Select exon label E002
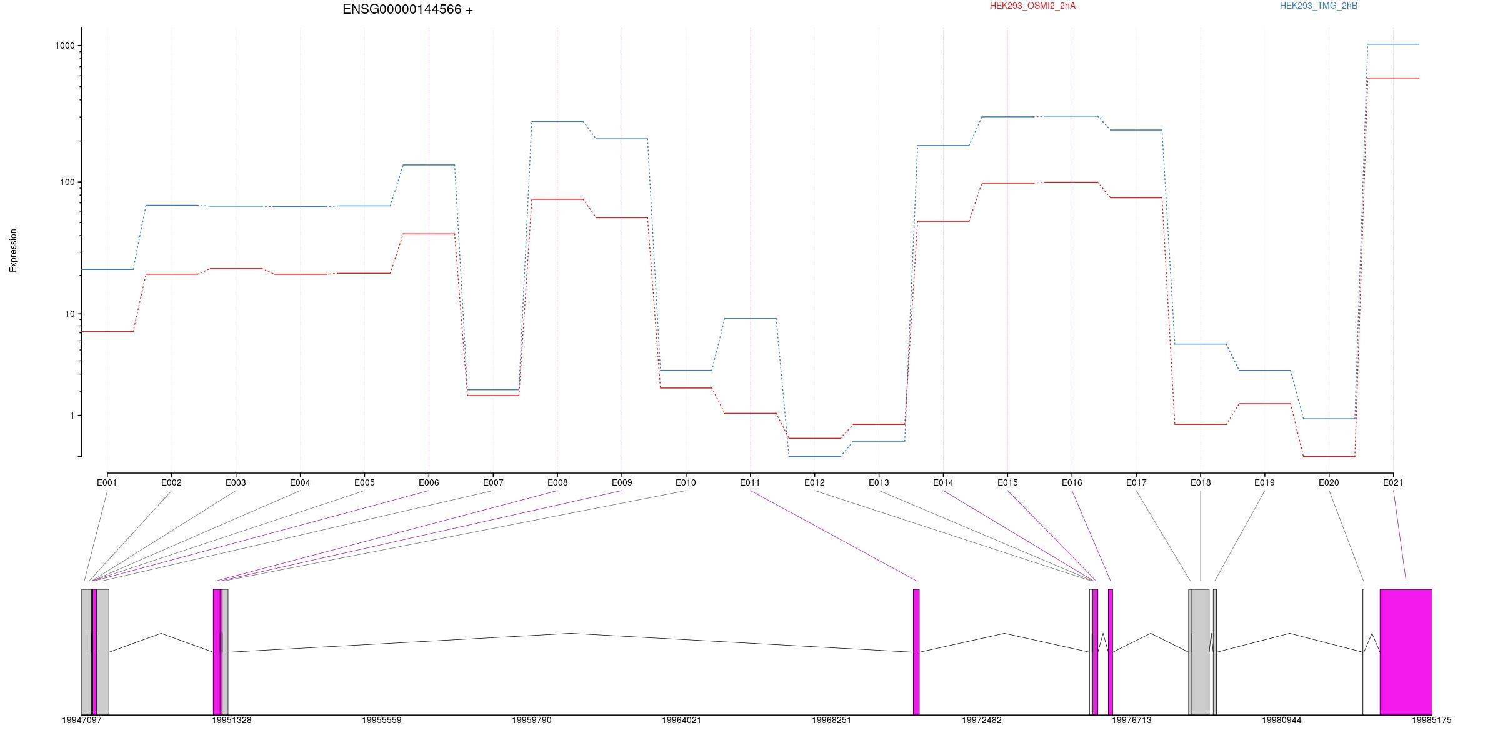The width and height of the screenshot is (1500, 750). click(171, 482)
